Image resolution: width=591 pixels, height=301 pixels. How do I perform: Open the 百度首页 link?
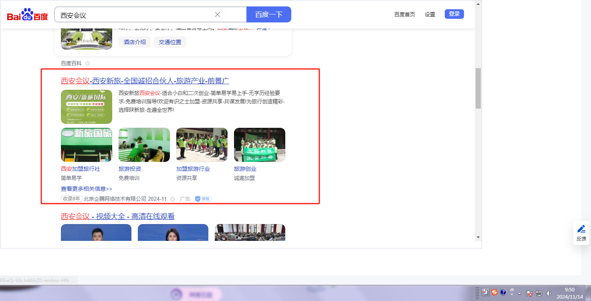pos(405,14)
